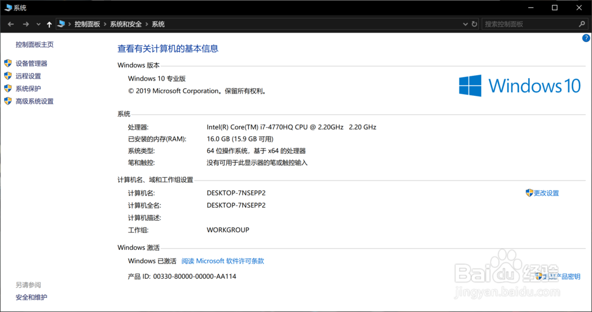Refresh the page with the refresh icon
Screen dimensions: 592x312
[475, 24]
